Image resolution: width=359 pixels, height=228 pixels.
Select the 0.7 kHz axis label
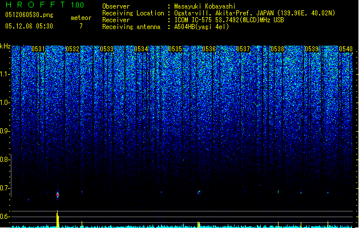5,188
